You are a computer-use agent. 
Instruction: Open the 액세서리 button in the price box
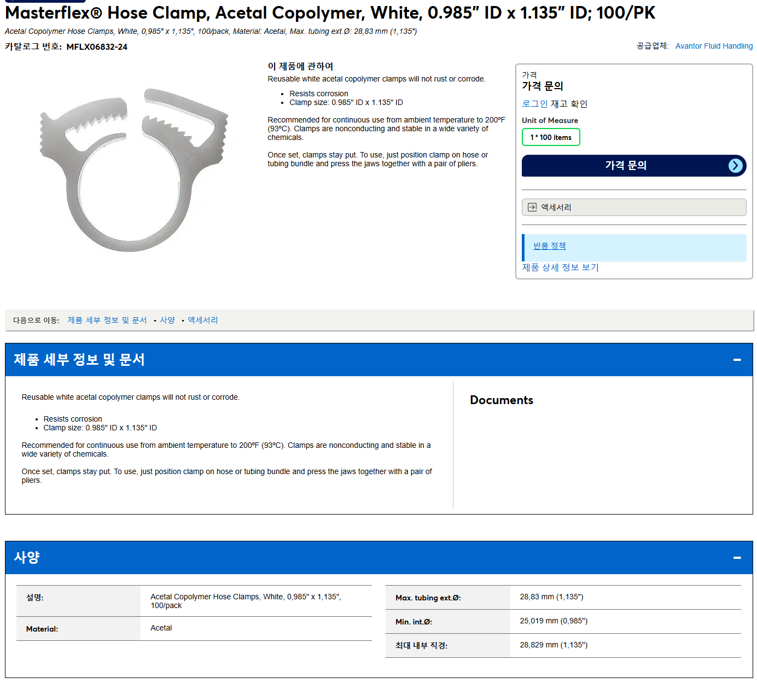coord(633,207)
